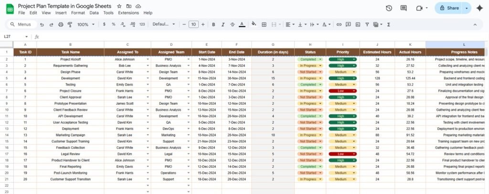
Task: Open the Format menu
Action: tap(78, 13)
